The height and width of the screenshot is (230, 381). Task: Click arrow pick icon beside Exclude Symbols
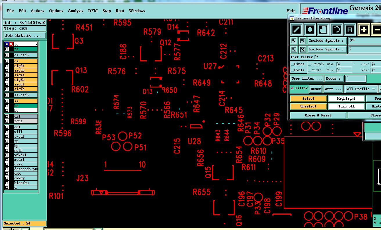pyautogui.click(x=294, y=50)
